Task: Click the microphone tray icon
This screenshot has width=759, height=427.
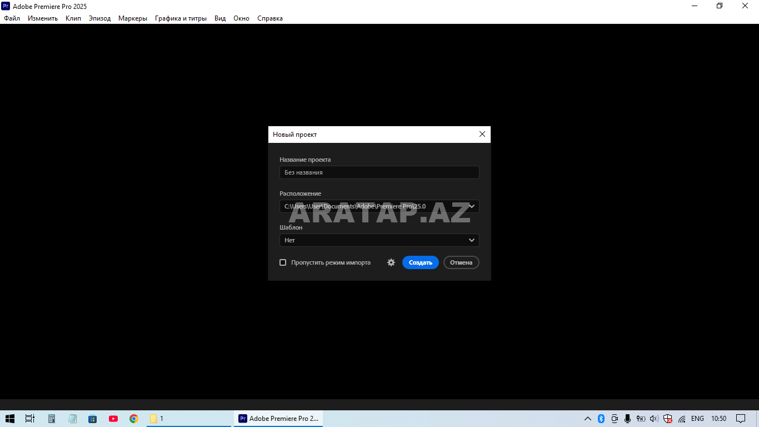Action: [627, 419]
